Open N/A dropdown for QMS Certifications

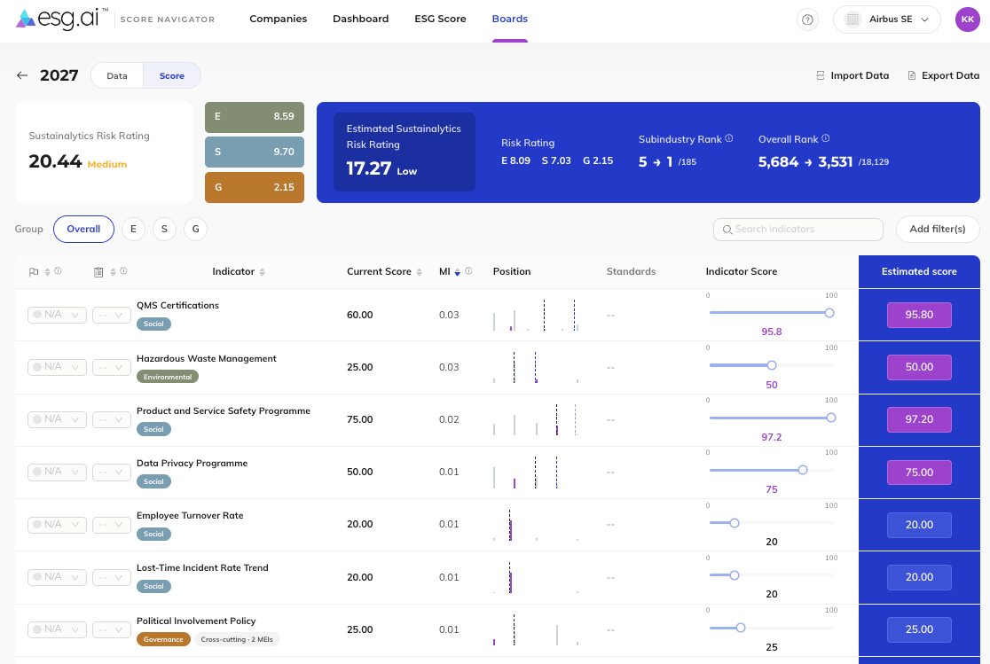coord(57,315)
